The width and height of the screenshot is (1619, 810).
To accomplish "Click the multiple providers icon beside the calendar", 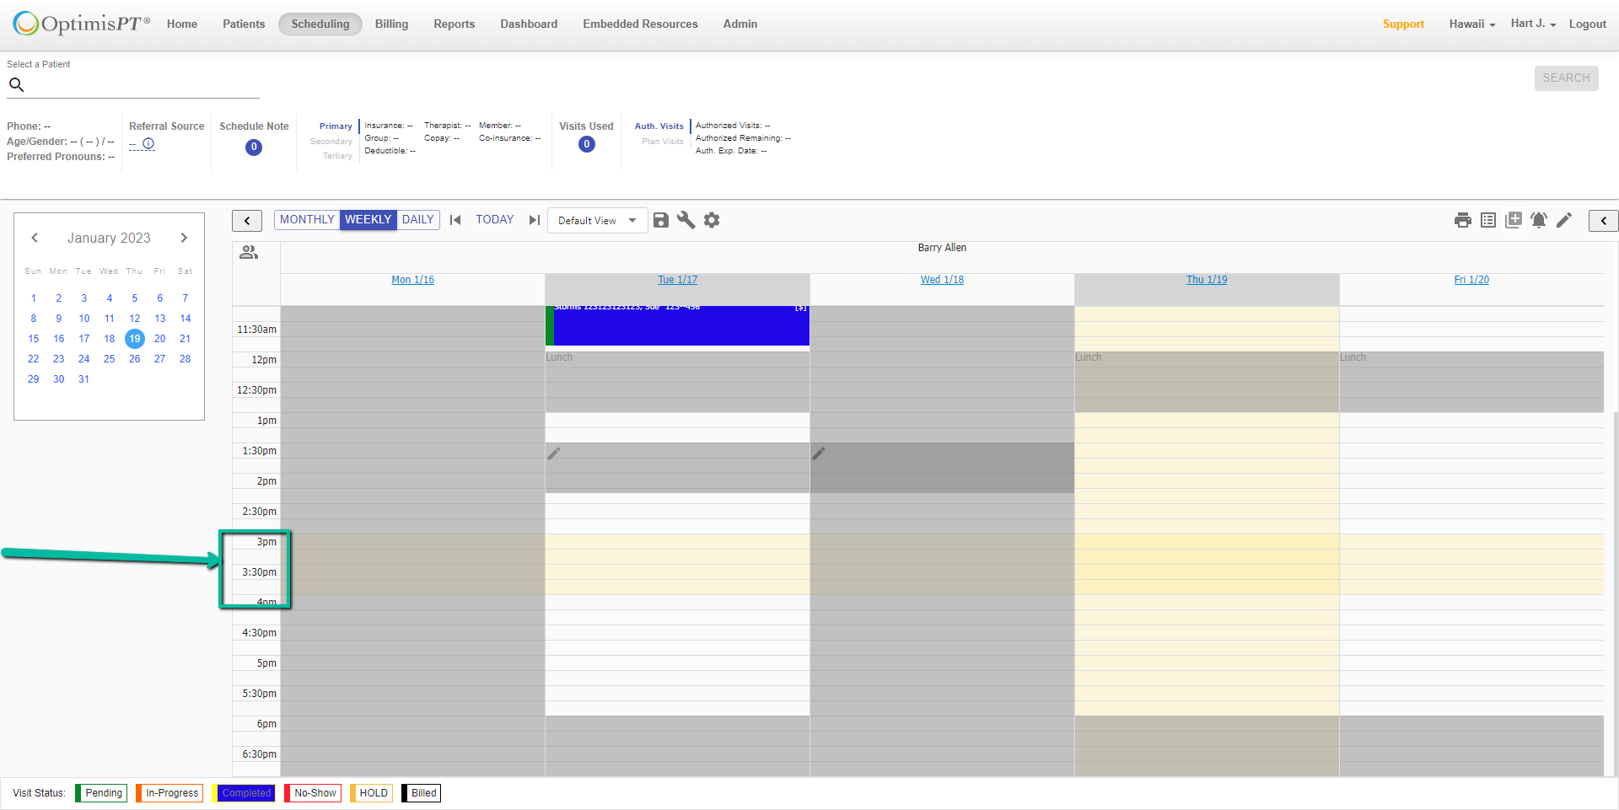I will 249,251.
